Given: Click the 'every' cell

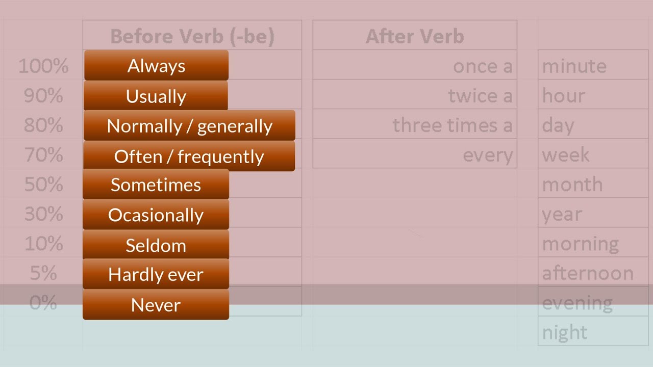Looking at the screenshot, I should tap(415, 153).
